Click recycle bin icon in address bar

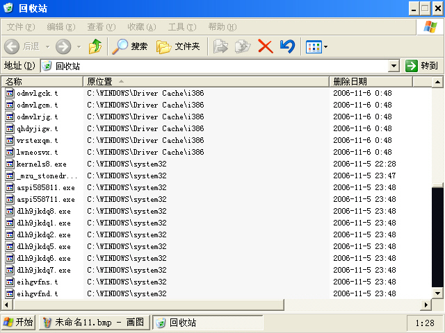pyautogui.click(x=47, y=66)
